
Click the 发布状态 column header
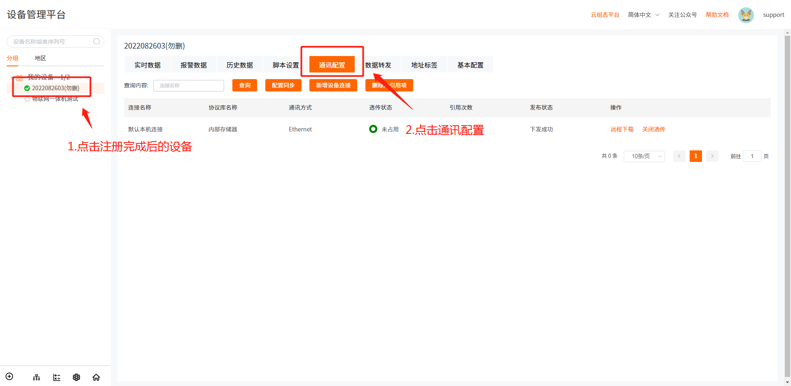[x=541, y=108]
